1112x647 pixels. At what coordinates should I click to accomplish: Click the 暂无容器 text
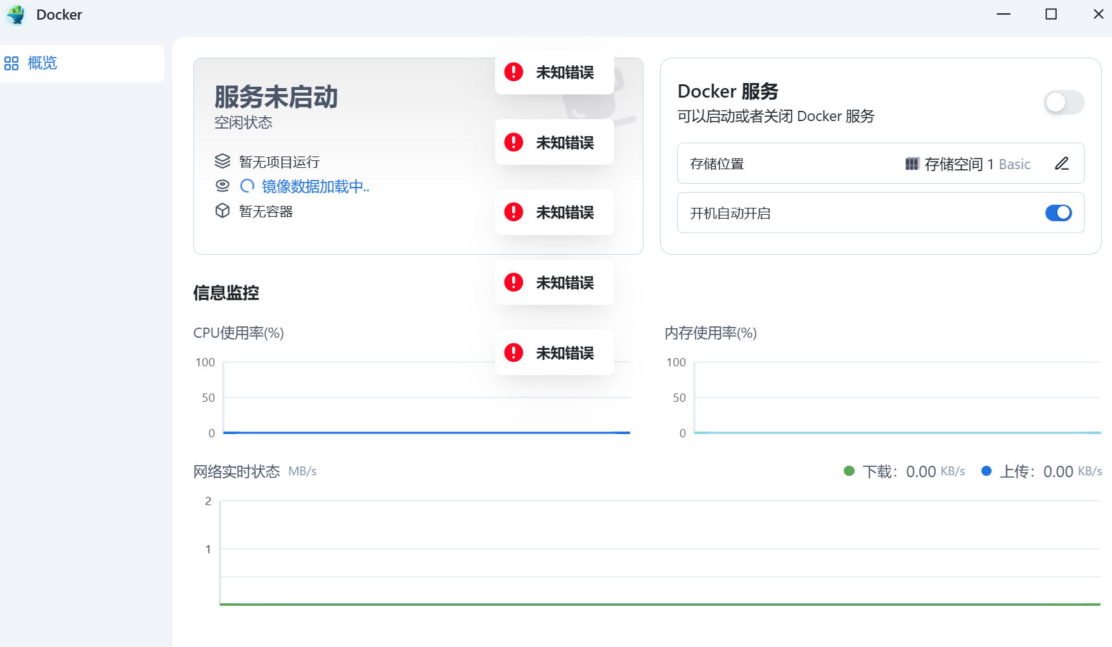pyautogui.click(x=266, y=212)
